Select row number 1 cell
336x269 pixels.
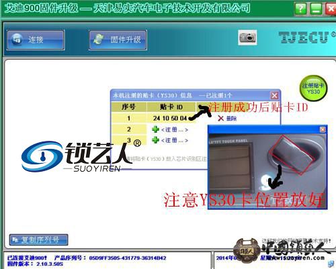point(128,118)
